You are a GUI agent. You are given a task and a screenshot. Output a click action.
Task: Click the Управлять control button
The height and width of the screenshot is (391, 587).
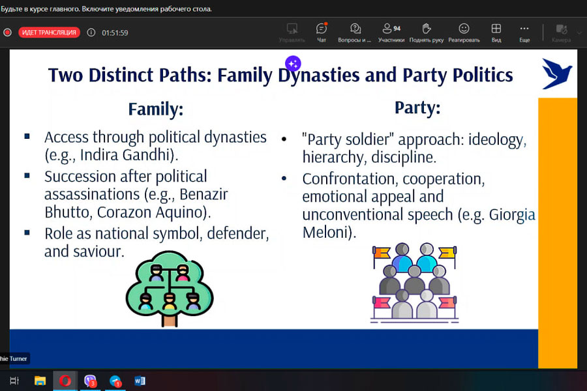pos(292,32)
